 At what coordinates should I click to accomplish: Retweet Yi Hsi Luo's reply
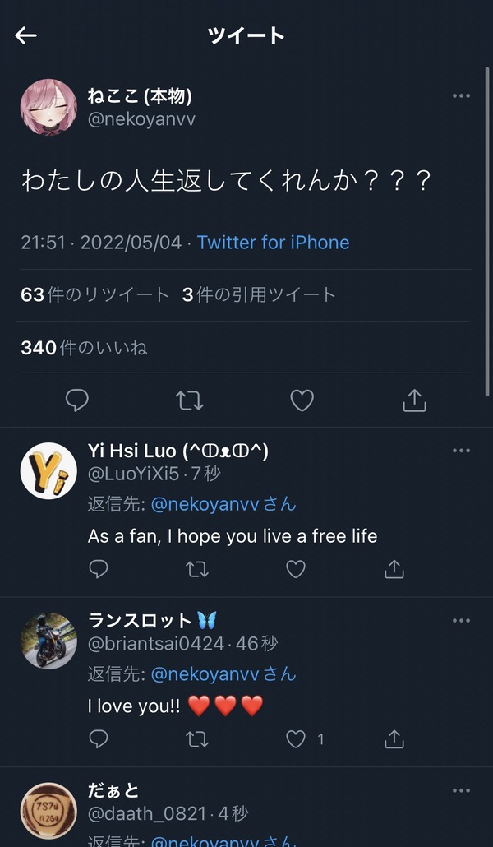(x=197, y=569)
